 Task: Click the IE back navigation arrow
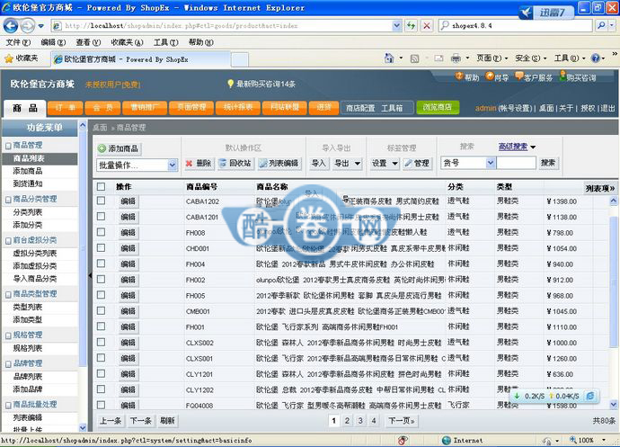(x=11, y=26)
